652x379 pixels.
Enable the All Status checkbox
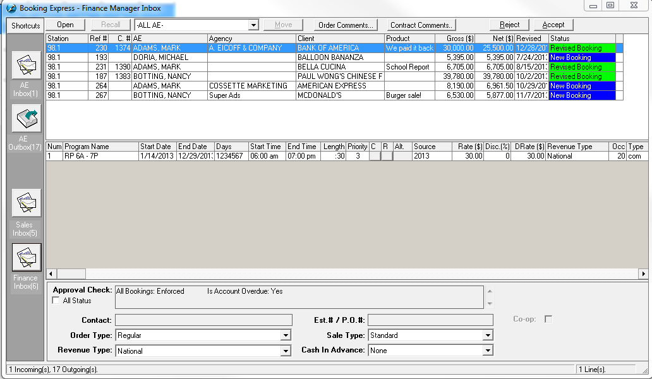[x=56, y=301]
